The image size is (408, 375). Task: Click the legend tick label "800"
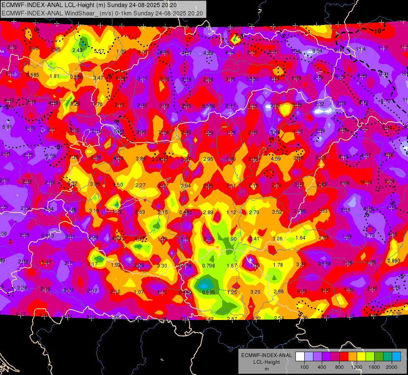[x=339, y=367]
